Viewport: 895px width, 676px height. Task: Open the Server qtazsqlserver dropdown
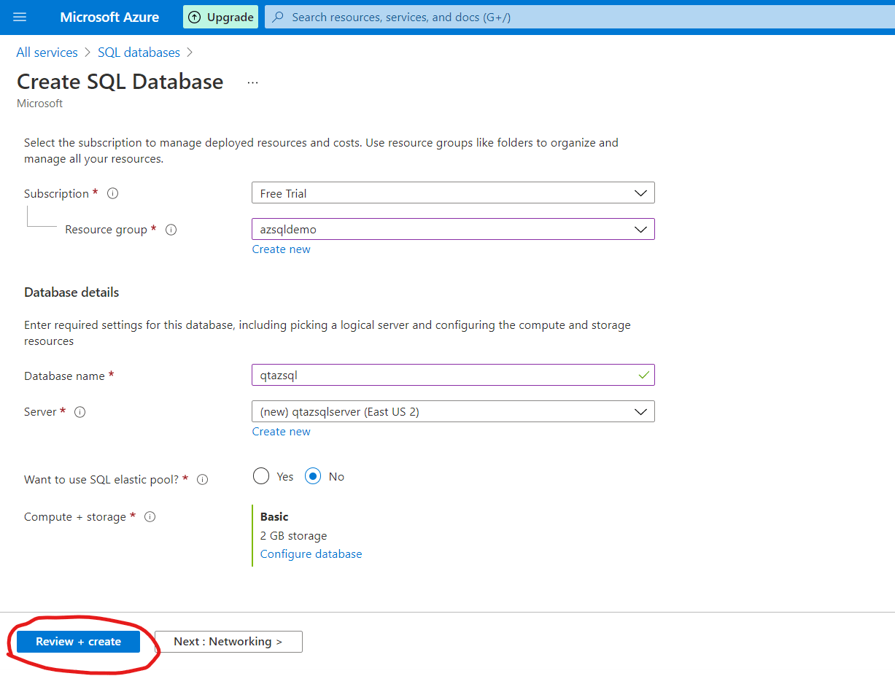(453, 411)
